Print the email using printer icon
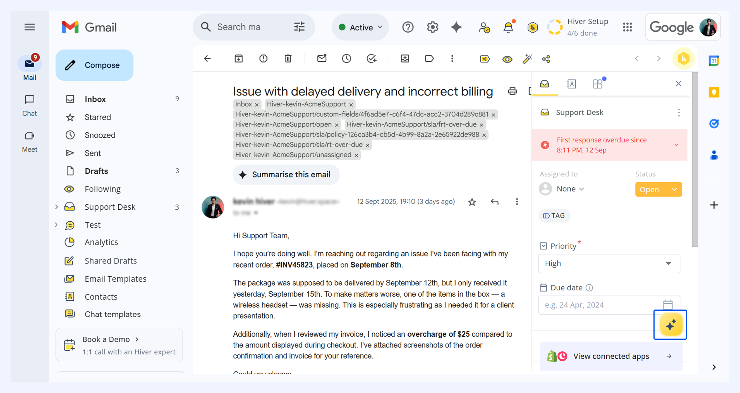The image size is (740, 393). (x=513, y=91)
